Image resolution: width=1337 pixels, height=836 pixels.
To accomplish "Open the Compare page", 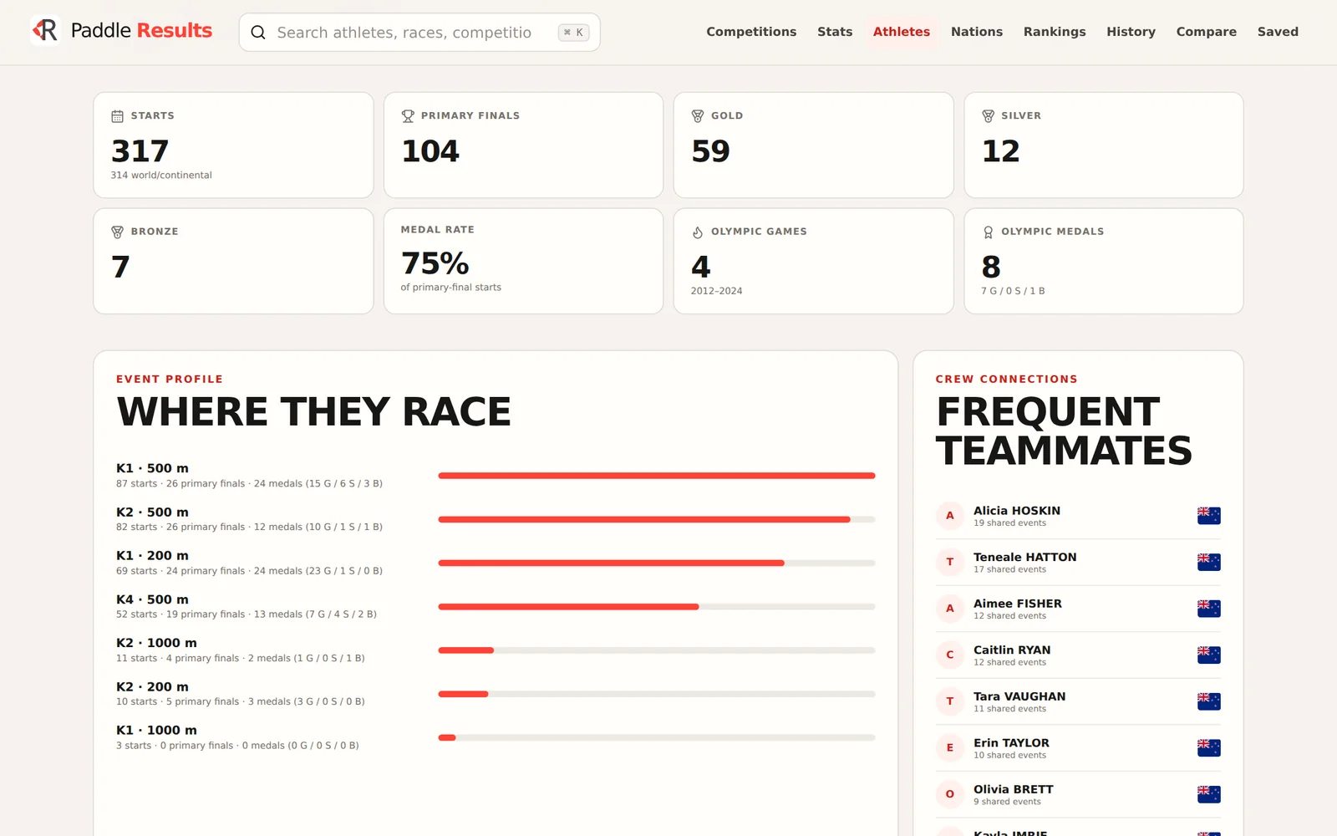I will (x=1206, y=32).
